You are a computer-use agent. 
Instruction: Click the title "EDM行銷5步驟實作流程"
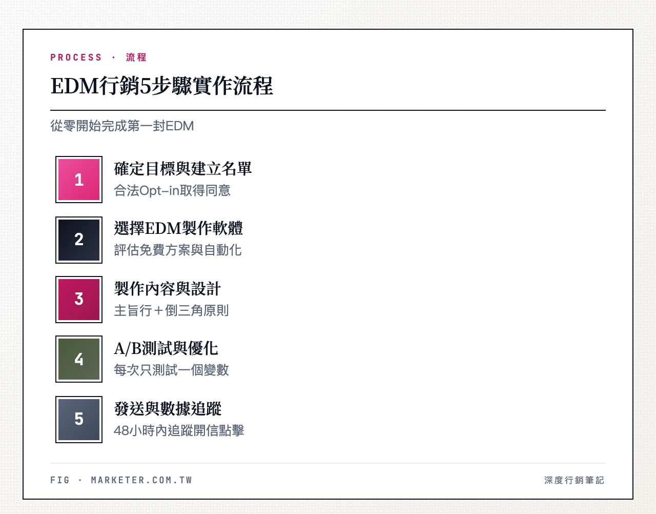point(161,86)
